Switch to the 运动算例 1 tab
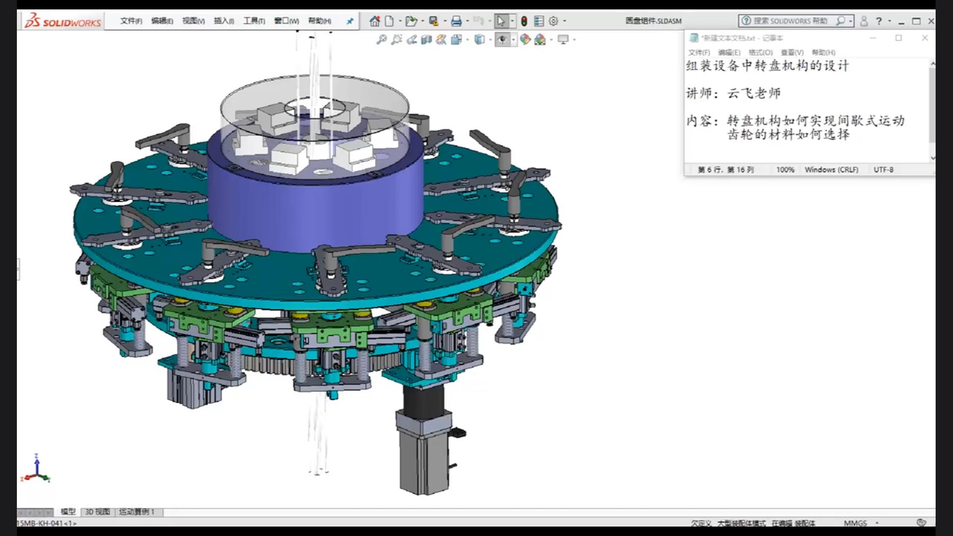The image size is (953, 536). (137, 512)
